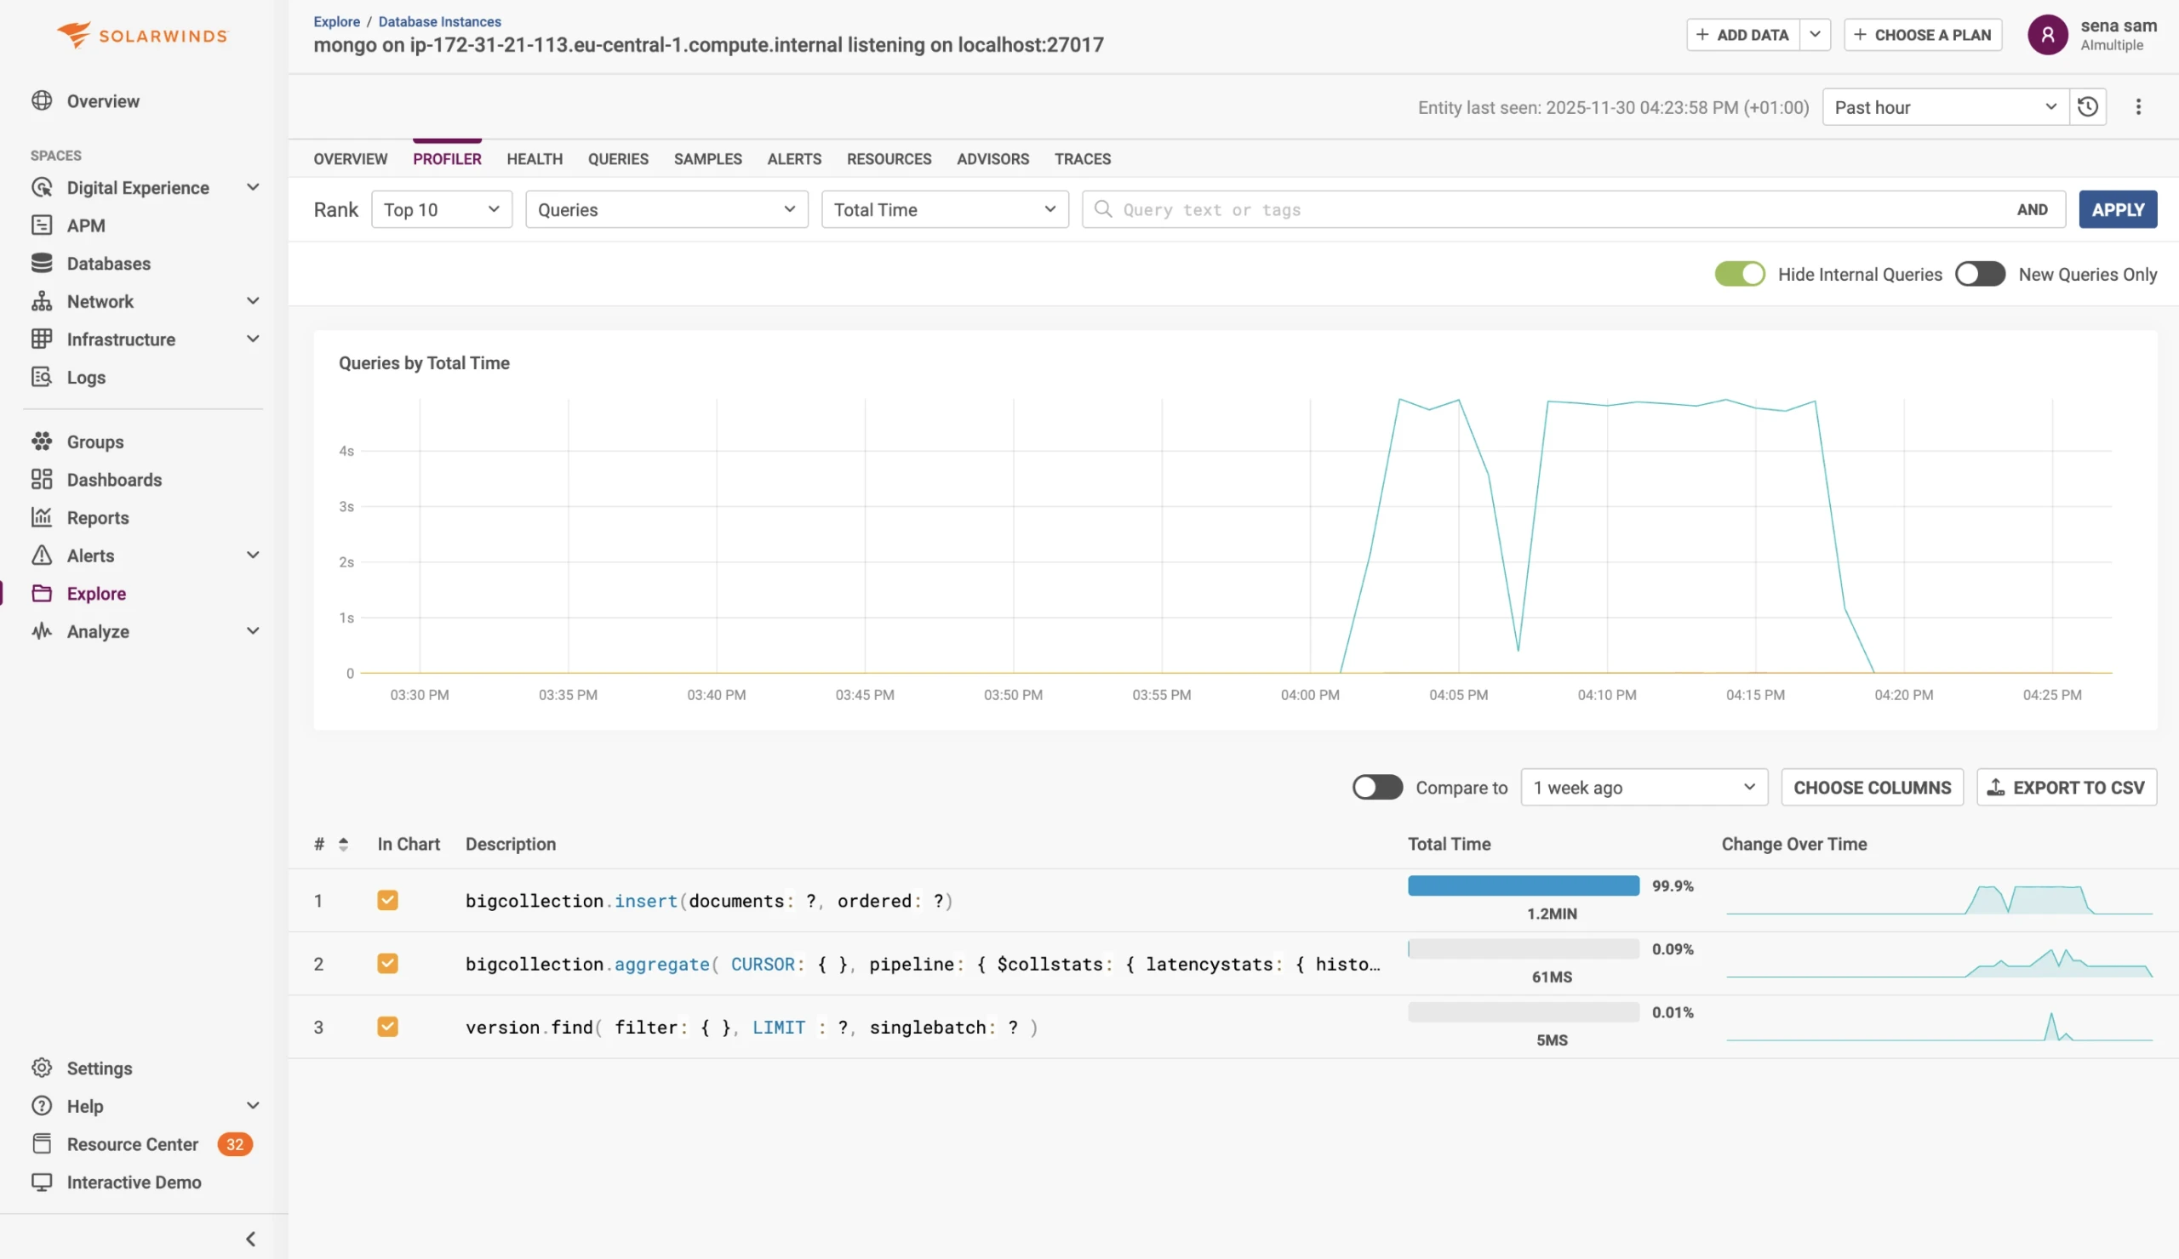Sort rows using the # column arrows

343,844
